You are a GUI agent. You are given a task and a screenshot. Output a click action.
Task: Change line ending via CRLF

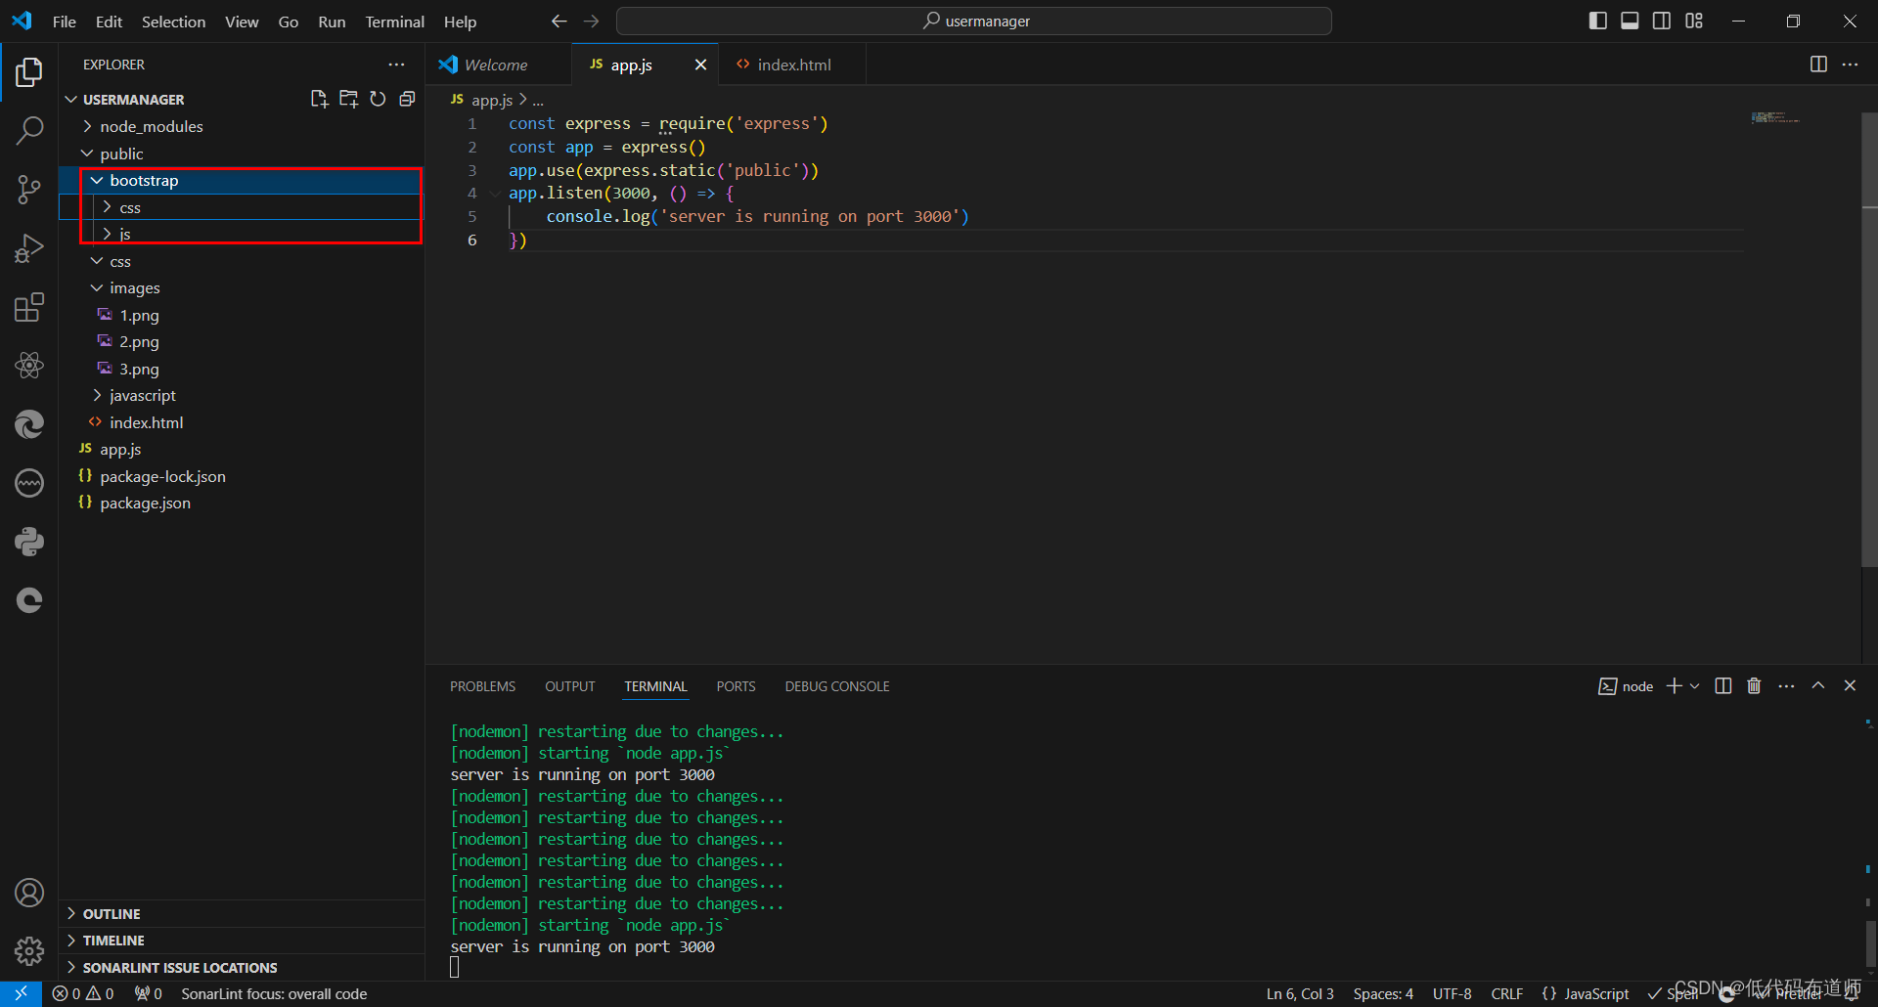pos(1506,993)
